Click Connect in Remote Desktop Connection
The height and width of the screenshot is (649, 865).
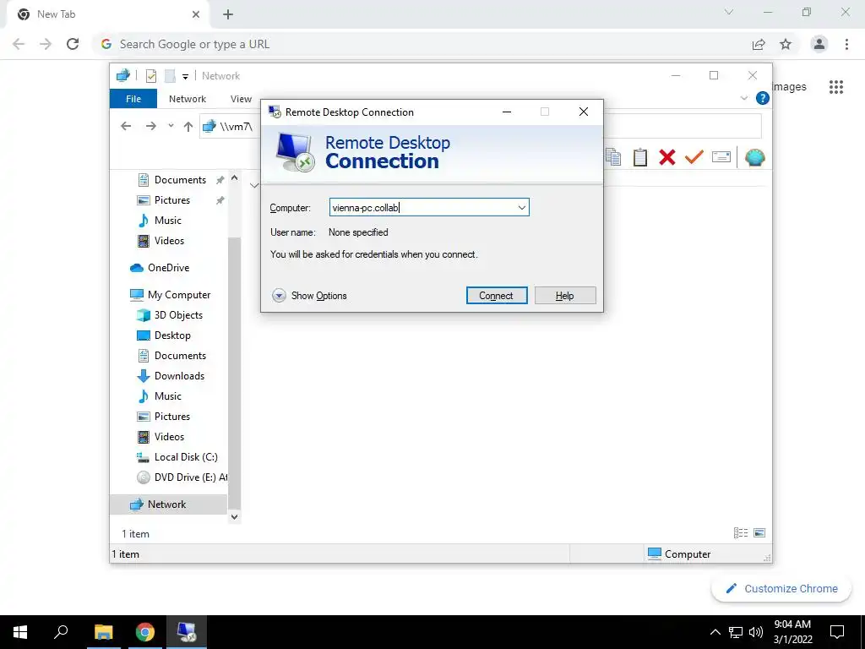[x=497, y=295]
